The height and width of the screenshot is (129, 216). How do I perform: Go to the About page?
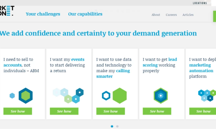156,15
